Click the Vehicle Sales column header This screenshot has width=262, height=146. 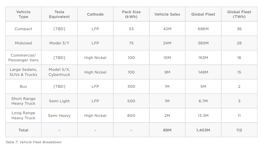pos(167,14)
